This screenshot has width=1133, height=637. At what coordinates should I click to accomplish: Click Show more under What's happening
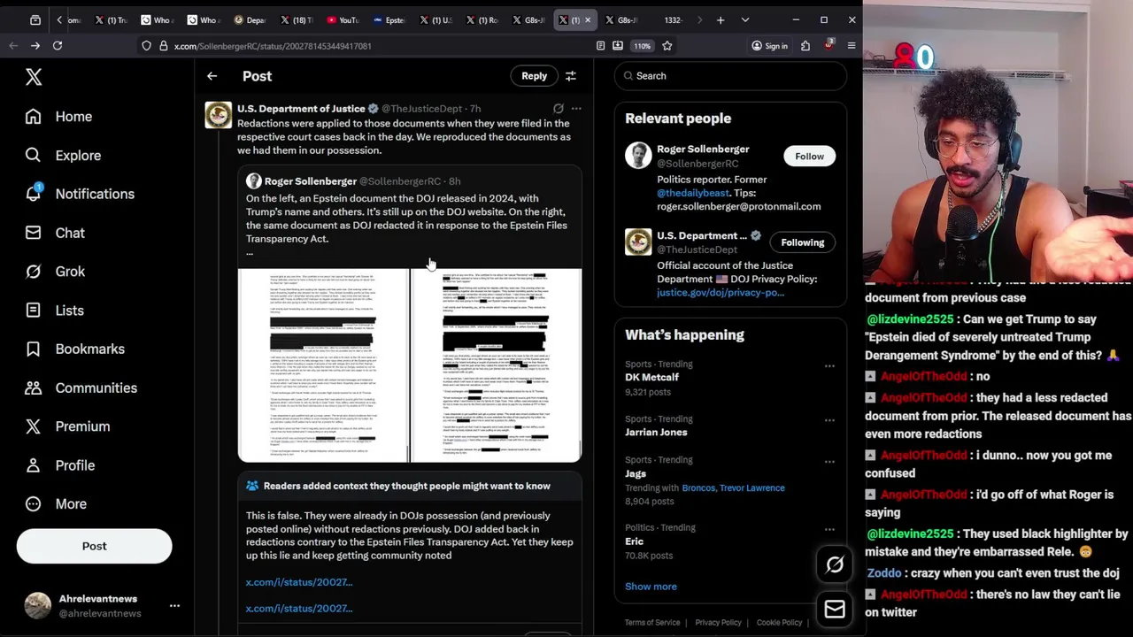651,587
